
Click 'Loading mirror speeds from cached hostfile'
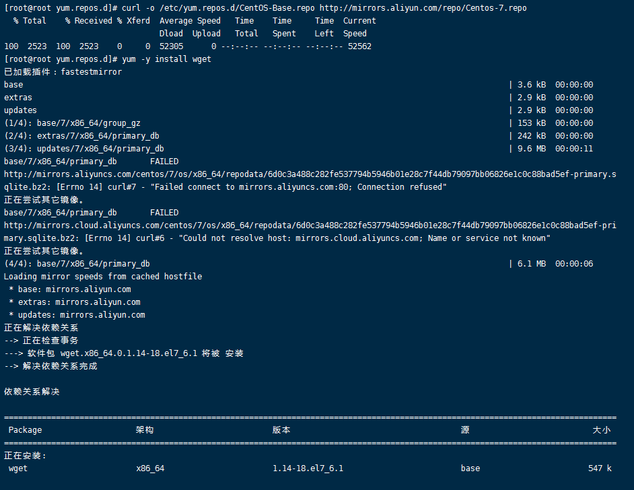point(103,277)
